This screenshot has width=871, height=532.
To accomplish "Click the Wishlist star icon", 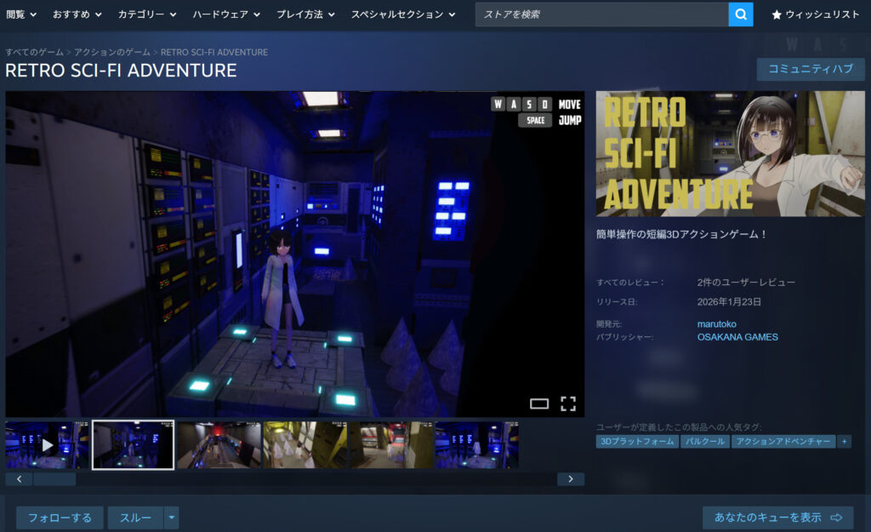I will [x=777, y=14].
